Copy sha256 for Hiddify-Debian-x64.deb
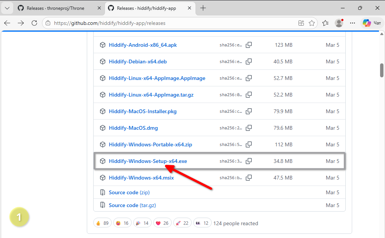The height and width of the screenshot is (238, 385). (x=249, y=61)
